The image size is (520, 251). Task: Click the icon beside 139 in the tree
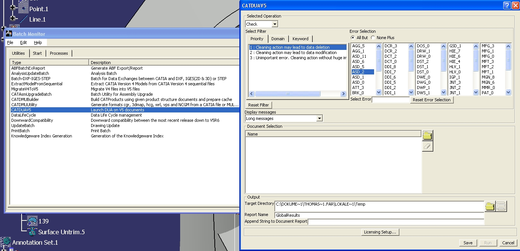point(32,221)
